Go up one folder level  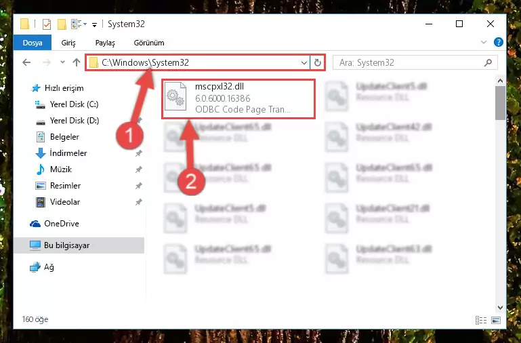pos(77,62)
